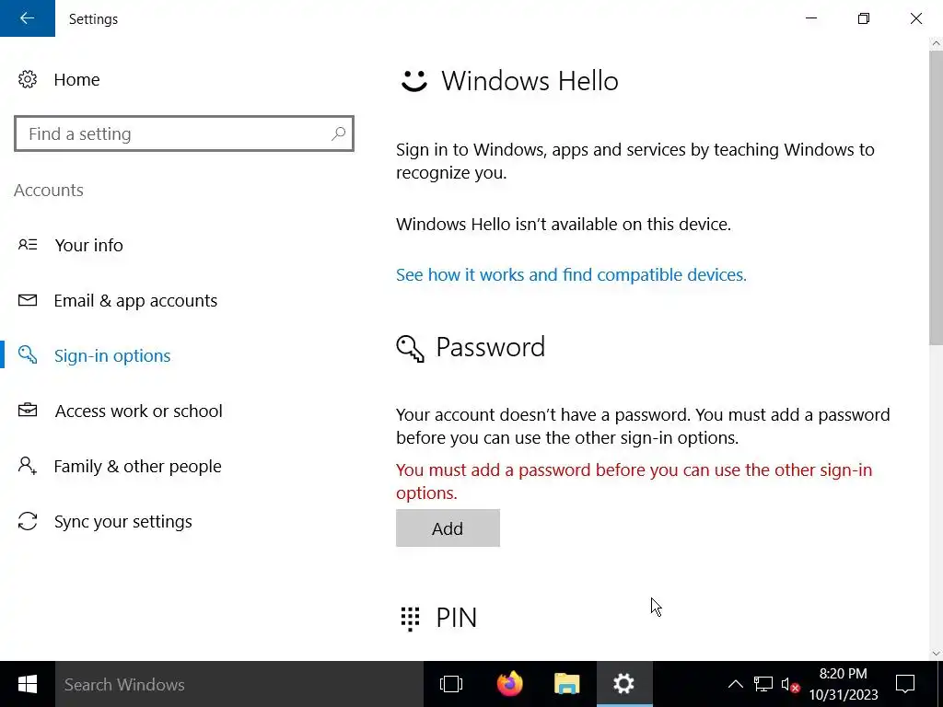This screenshot has height=707, width=943.
Task: Open the Your info page
Action: pyautogui.click(x=89, y=245)
